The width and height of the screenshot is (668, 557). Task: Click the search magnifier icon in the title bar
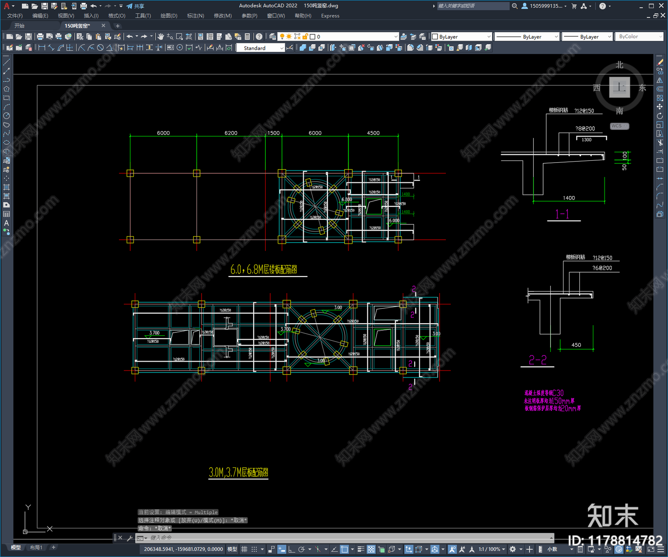point(515,6)
